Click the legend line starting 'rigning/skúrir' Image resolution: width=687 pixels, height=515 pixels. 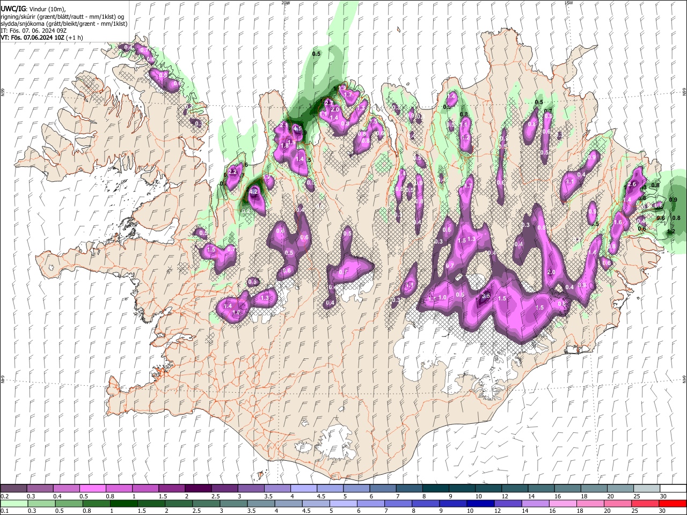click(62, 16)
